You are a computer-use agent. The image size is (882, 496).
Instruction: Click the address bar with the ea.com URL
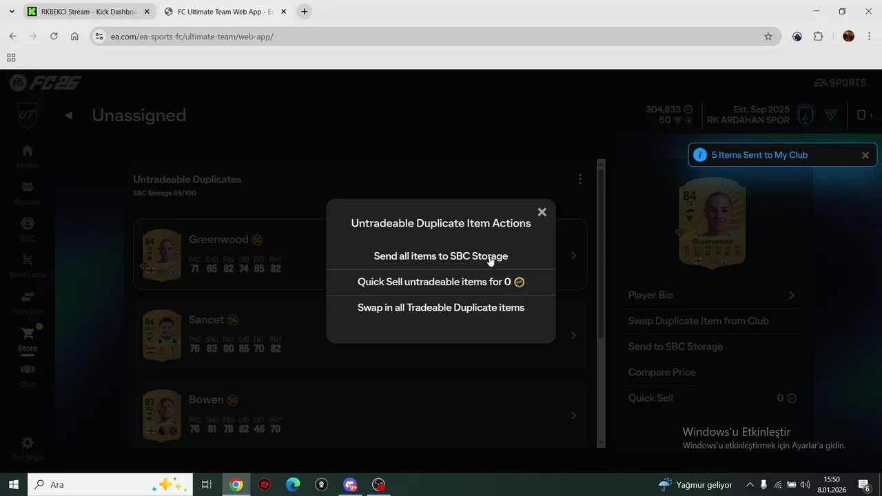pos(434,37)
